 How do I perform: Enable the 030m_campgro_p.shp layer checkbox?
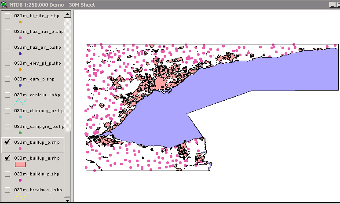[7, 127]
